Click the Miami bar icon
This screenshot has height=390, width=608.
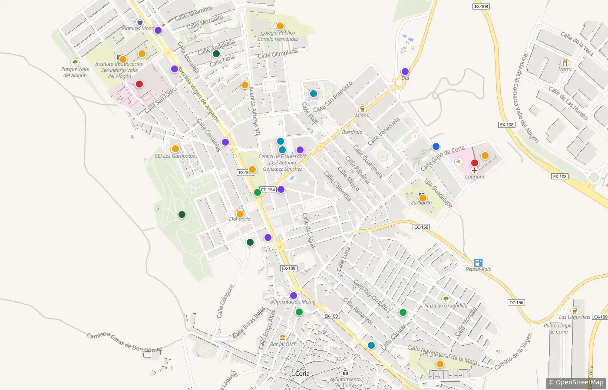[x=362, y=109]
